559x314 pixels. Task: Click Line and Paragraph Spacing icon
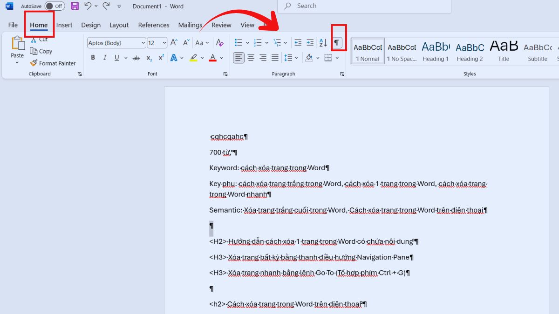(x=288, y=58)
